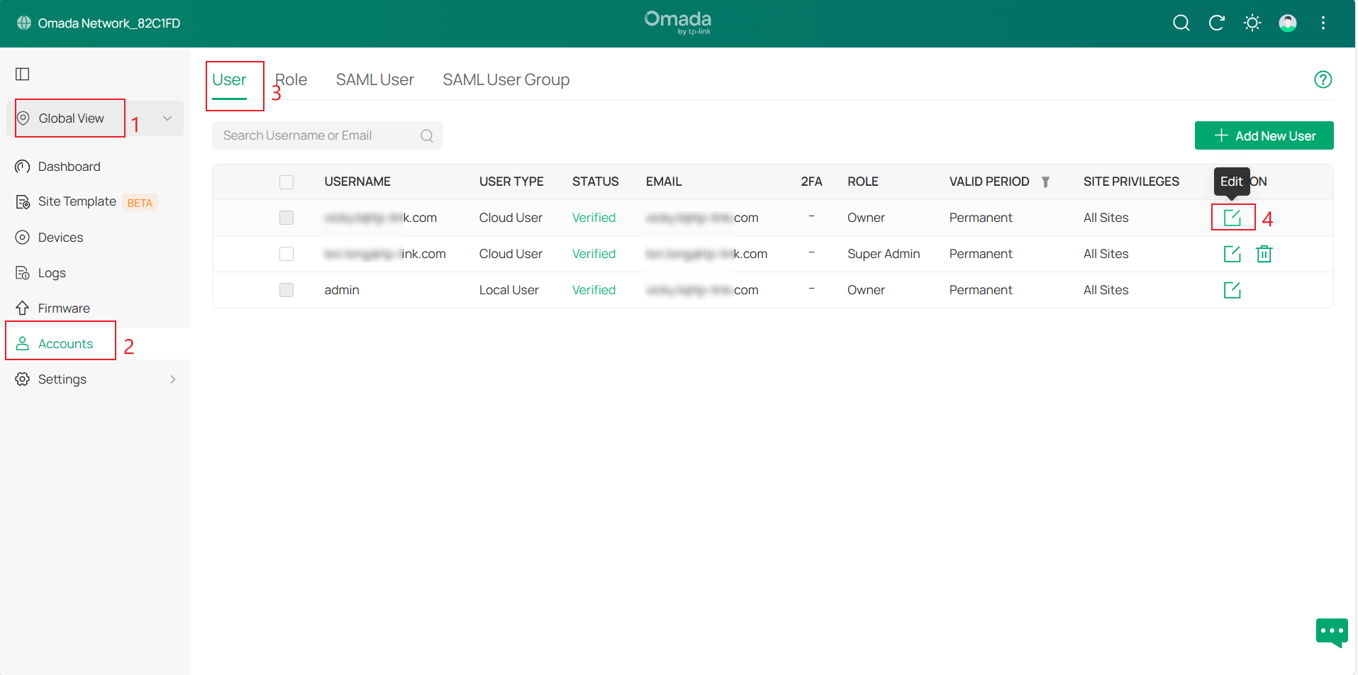Open the chat support bubble
The height and width of the screenshot is (675, 1358).
(x=1331, y=631)
